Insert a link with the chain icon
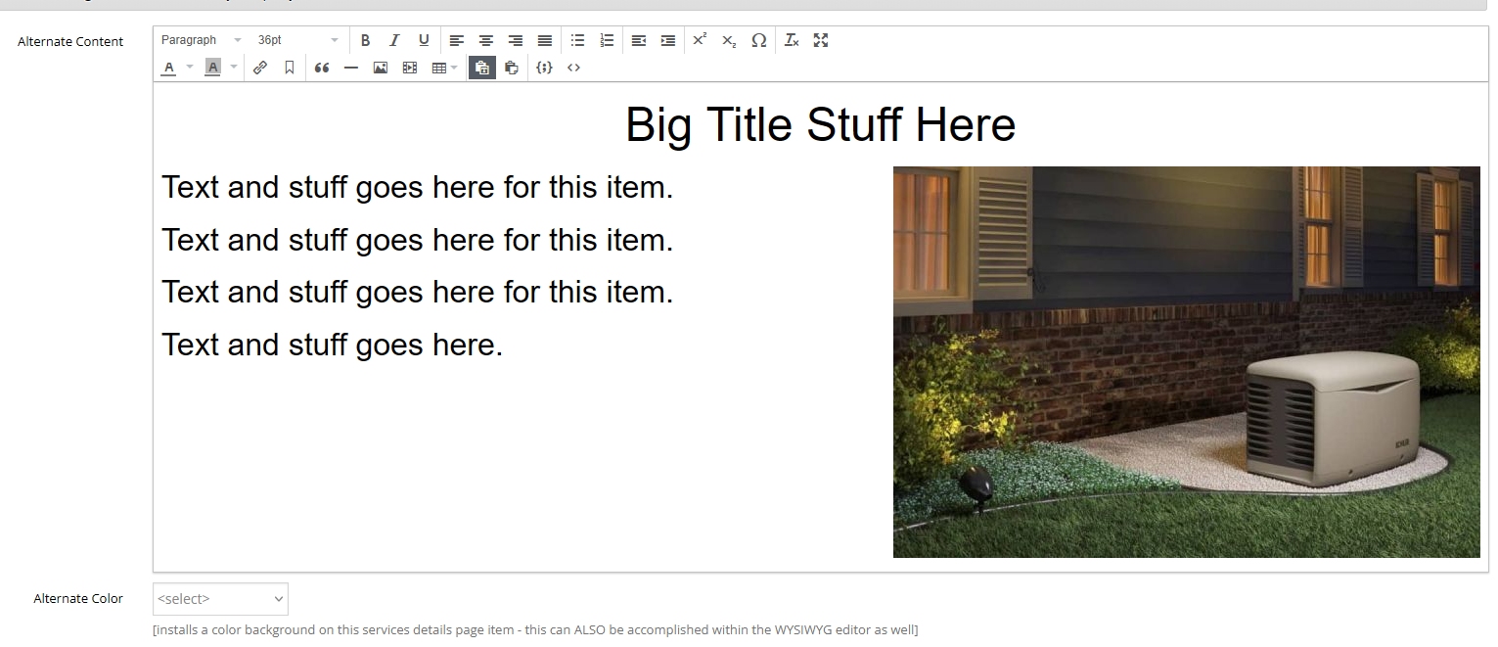Viewport: 1498px width, 647px height. click(260, 68)
